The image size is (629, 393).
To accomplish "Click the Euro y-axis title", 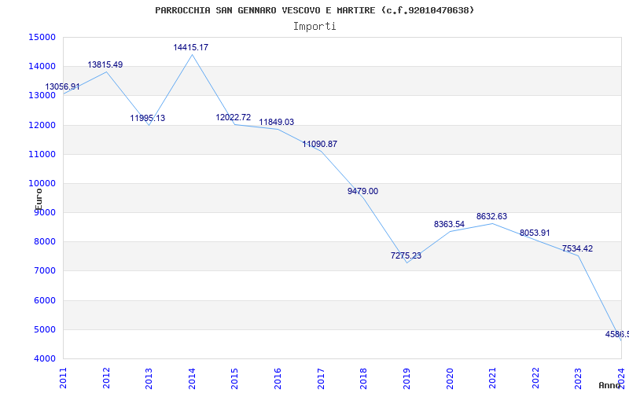I will pos(39,200).
